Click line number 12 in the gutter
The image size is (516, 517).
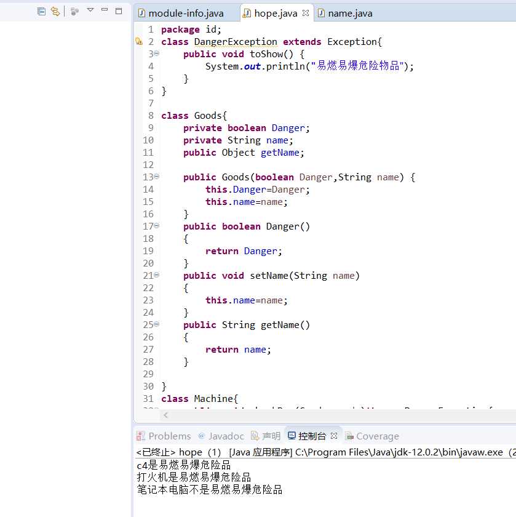pos(148,165)
